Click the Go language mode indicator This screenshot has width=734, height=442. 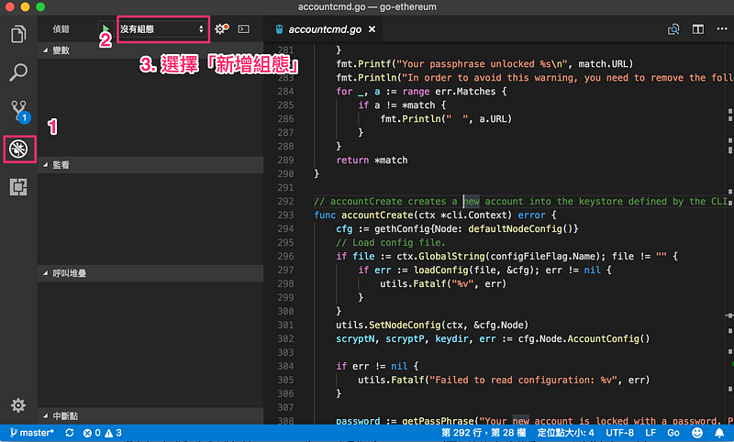pyautogui.click(x=673, y=433)
